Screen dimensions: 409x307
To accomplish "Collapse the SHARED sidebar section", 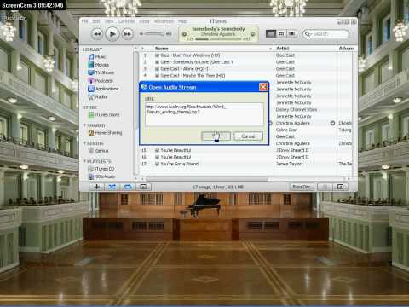I will (x=84, y=125).
